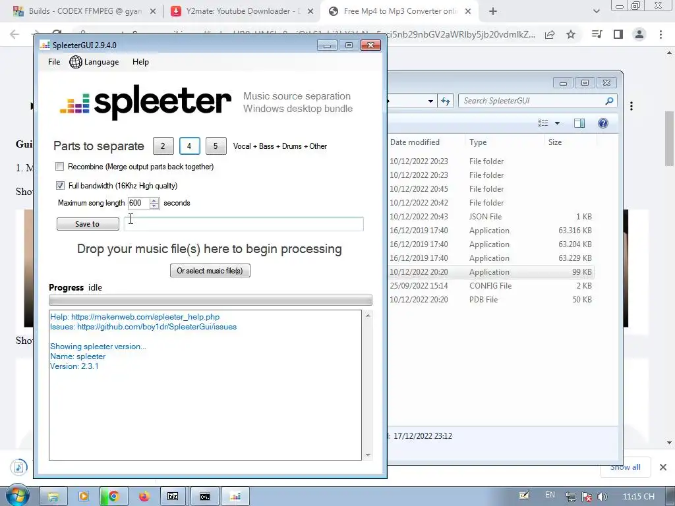Screen dimensions: 675x506
Task: Close the Y2mate browser tab
Action: click(x=310, y=12)
